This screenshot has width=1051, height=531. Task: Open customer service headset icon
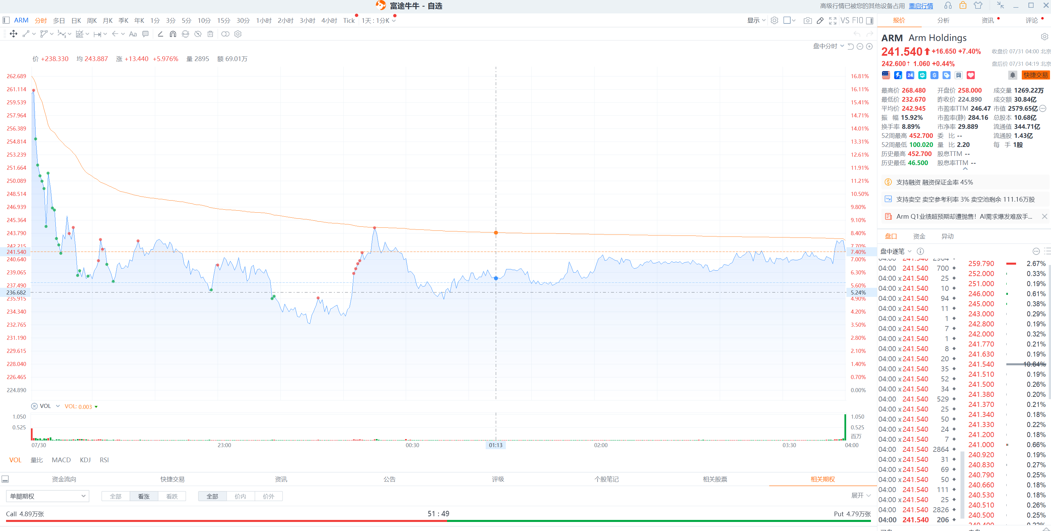(x=948, y=6)
